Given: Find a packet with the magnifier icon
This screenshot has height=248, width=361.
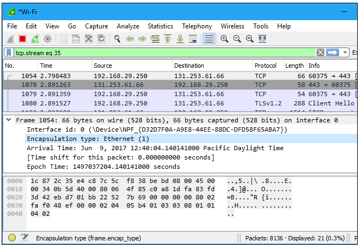Looking at the screenshot, I should pyautogui.click(x=117, y=39).
